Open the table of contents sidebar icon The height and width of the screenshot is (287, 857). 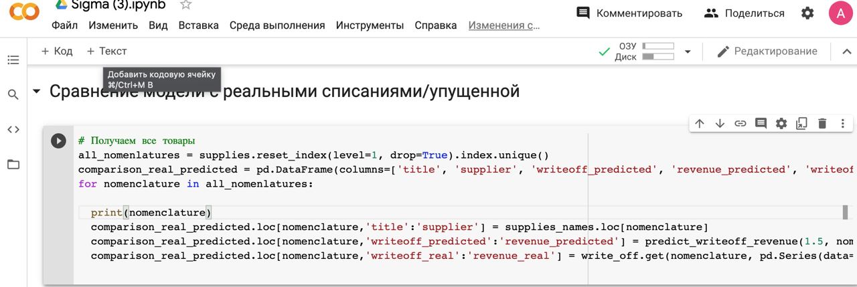click(13, 60)
